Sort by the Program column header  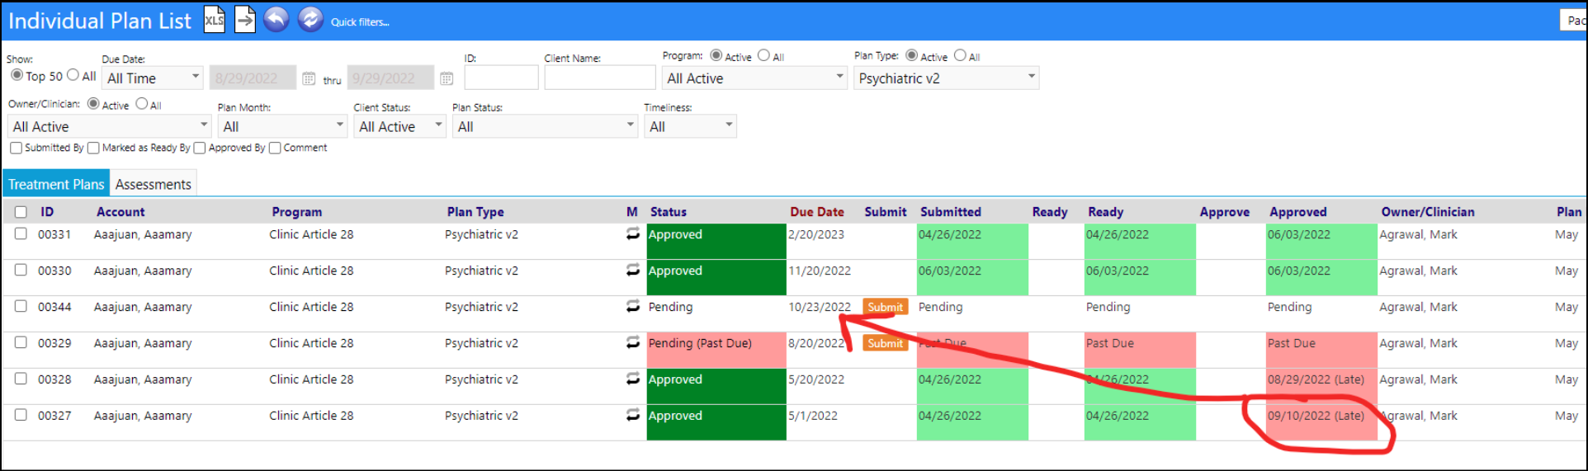click(297, 212)
